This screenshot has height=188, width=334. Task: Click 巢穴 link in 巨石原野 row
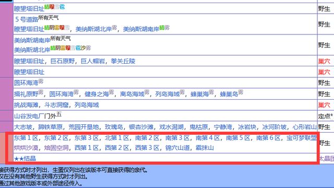point(324,62)
